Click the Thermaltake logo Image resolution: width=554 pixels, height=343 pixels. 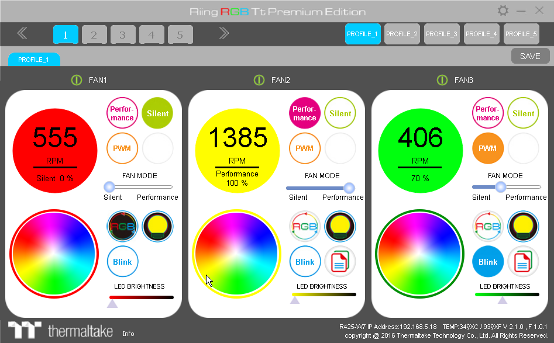(x=60, y=330)
